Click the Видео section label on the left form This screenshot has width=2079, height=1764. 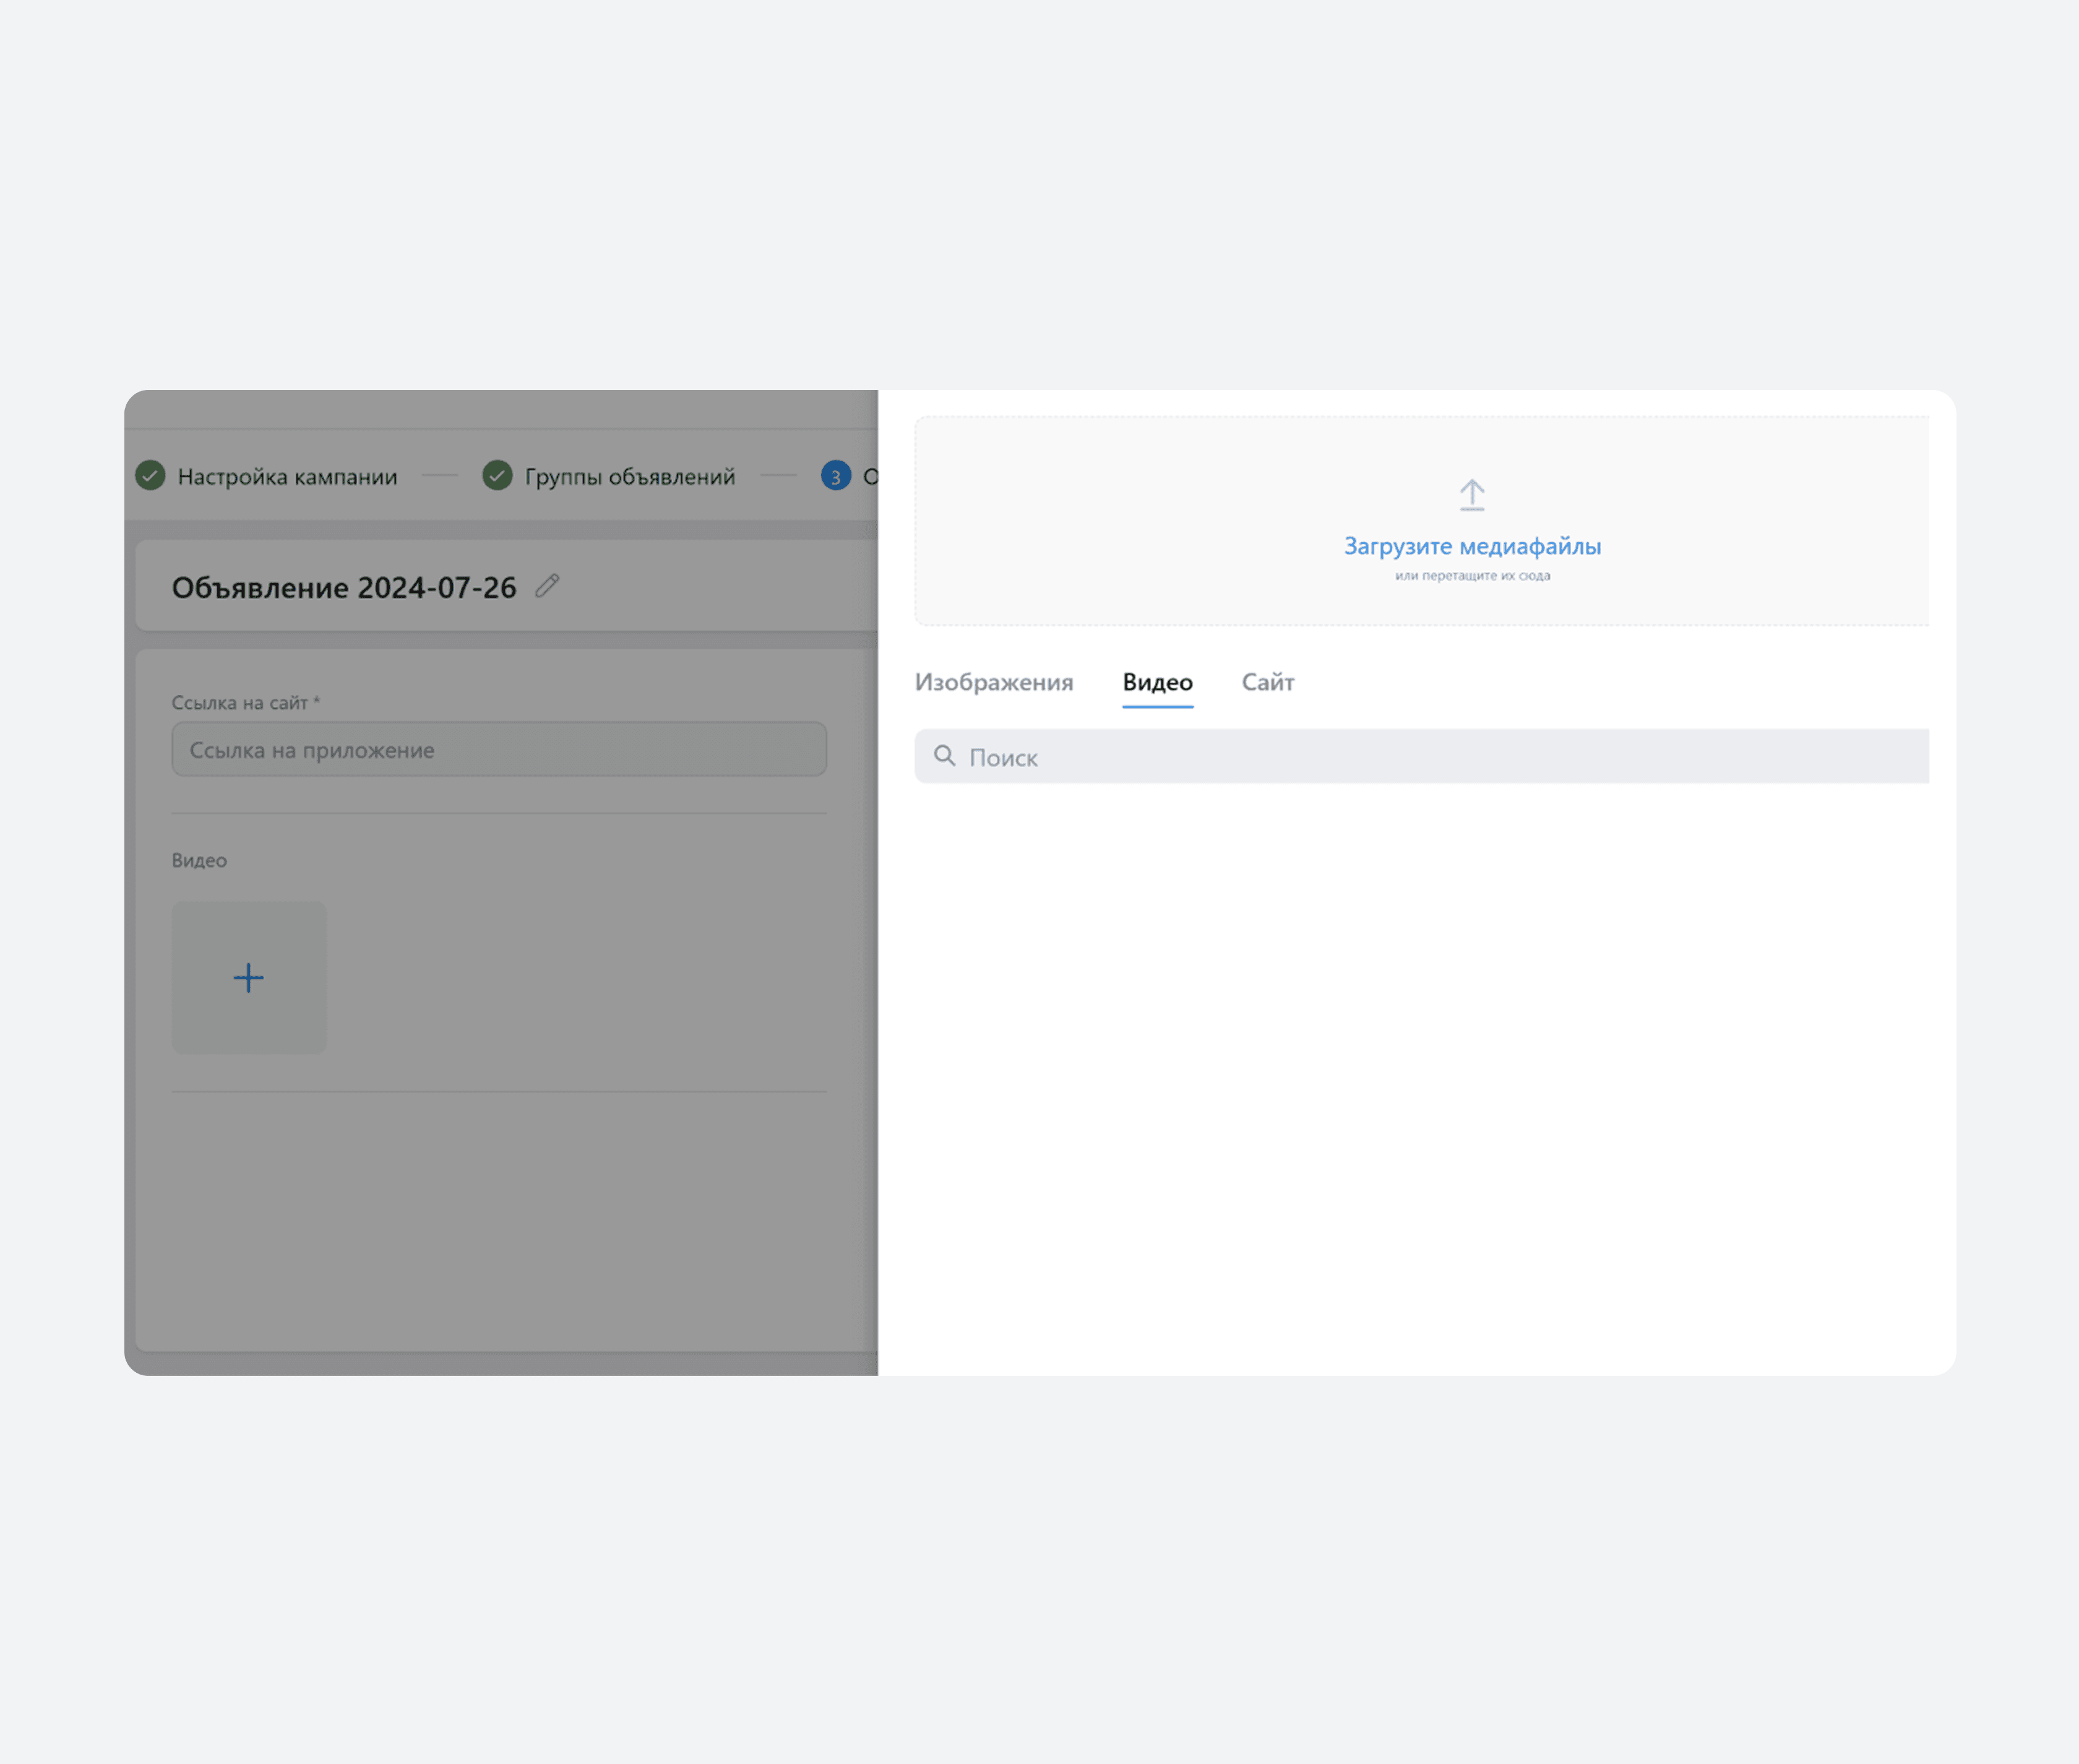(x=199, y=861)
